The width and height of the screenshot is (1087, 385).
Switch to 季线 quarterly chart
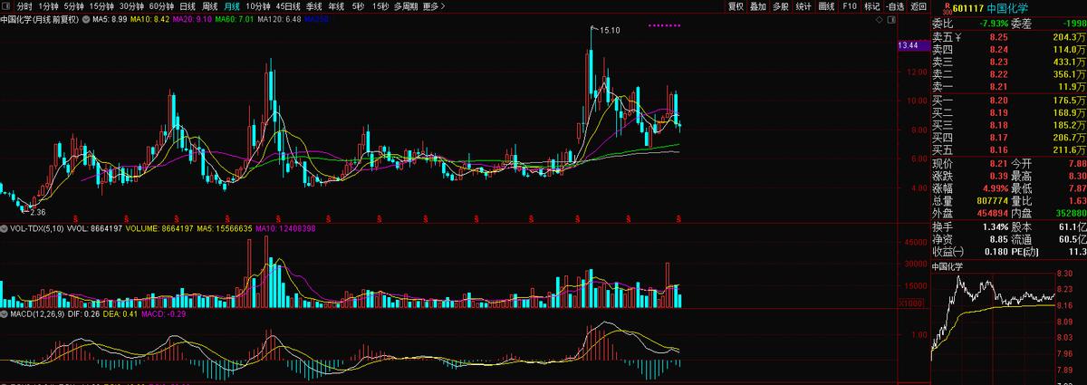(x=314, y=5)
